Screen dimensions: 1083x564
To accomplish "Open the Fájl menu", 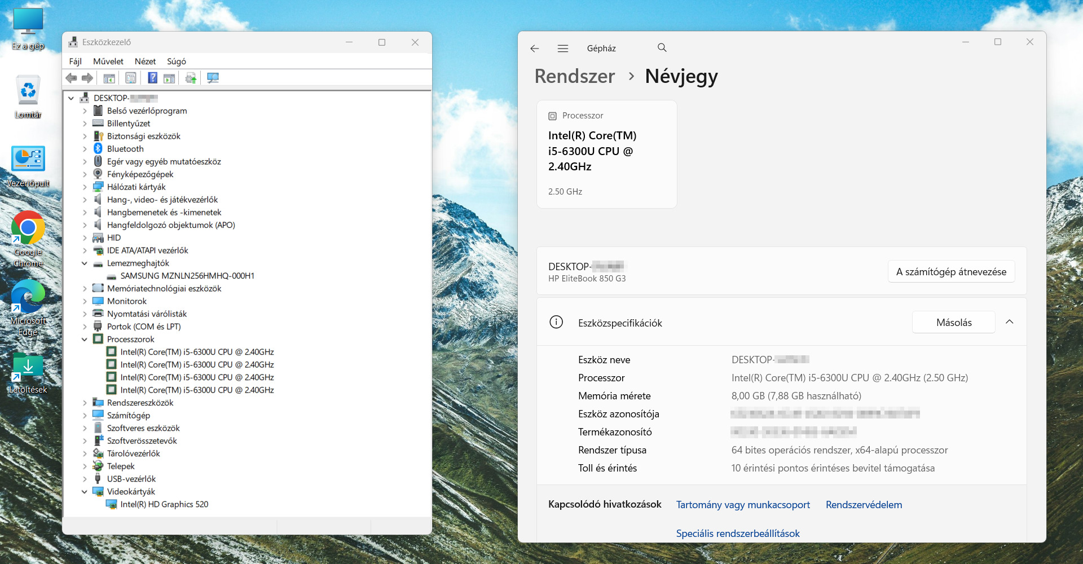I will point(76,61).
